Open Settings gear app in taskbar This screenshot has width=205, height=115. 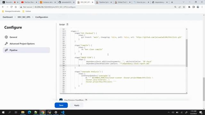[56, 112]
